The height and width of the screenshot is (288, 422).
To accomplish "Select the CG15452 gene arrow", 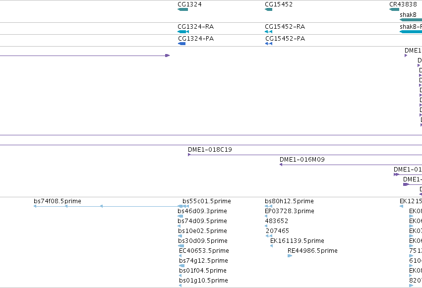I will (x=268, y=9).
